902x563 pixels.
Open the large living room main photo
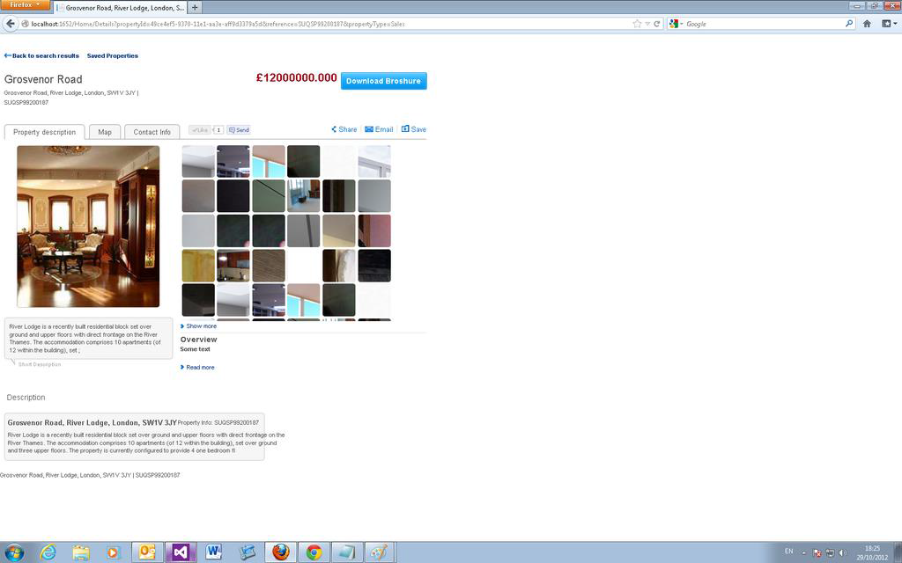(88, 226)
